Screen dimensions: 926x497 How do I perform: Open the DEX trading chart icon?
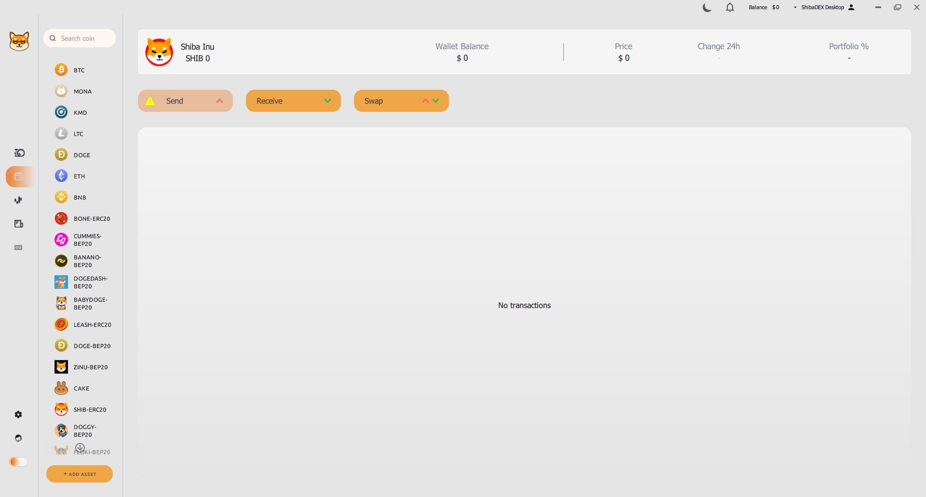(18, 200)
